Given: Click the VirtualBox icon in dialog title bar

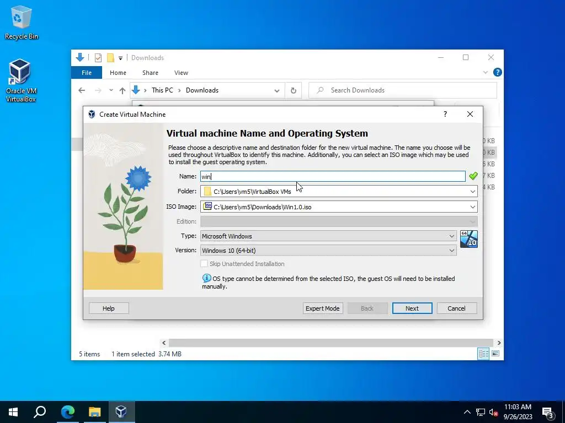Looking at the screenshot, I should tap(92, 115).
